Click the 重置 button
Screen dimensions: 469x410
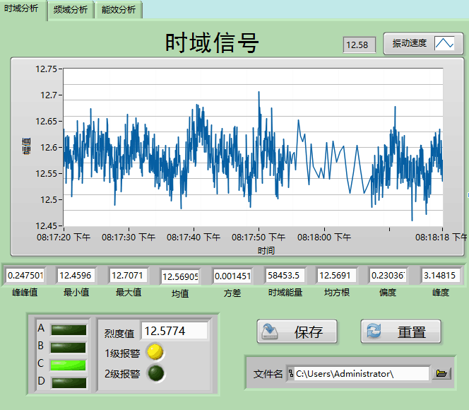pyautogui.click(x=400, y=332)
